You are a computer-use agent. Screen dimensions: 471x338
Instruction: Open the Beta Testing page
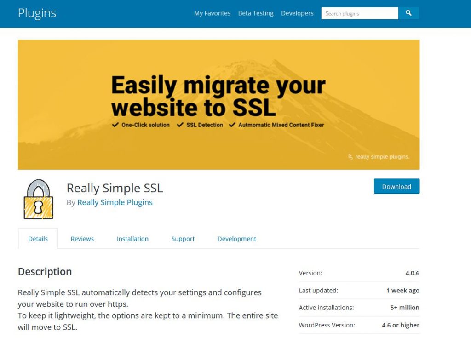click(256, 13)
